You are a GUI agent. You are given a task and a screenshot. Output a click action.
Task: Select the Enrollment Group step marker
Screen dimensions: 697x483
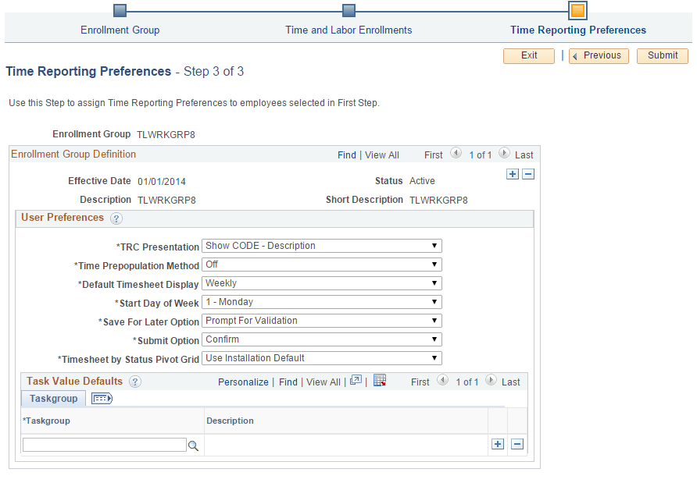coord(120,11)
